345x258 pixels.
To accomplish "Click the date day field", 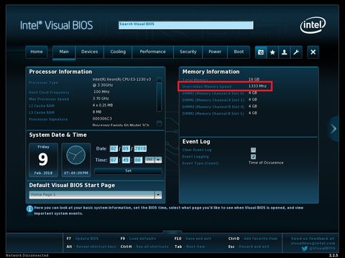I will click(126, 148).
